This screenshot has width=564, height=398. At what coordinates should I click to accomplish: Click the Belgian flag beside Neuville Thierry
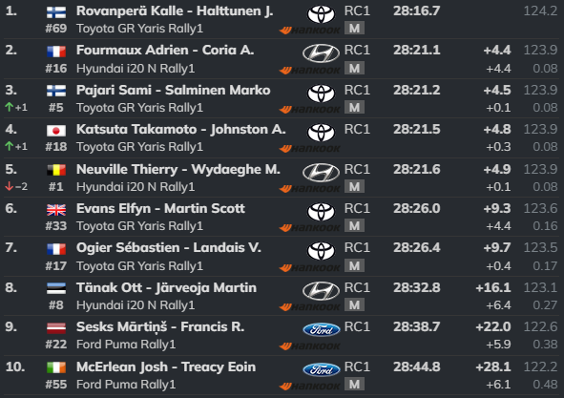point(56,170)
